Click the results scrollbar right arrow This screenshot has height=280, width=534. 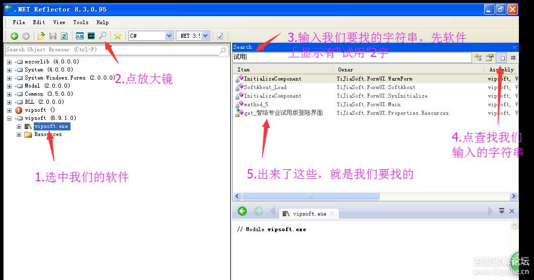513,196
